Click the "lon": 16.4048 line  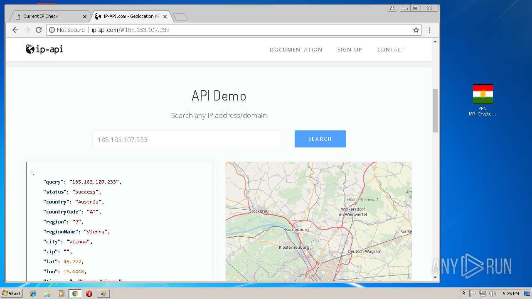pos(65,272)
